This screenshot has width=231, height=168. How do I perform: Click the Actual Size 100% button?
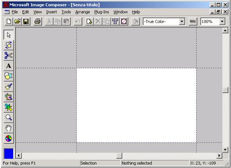tap(193, 21)
